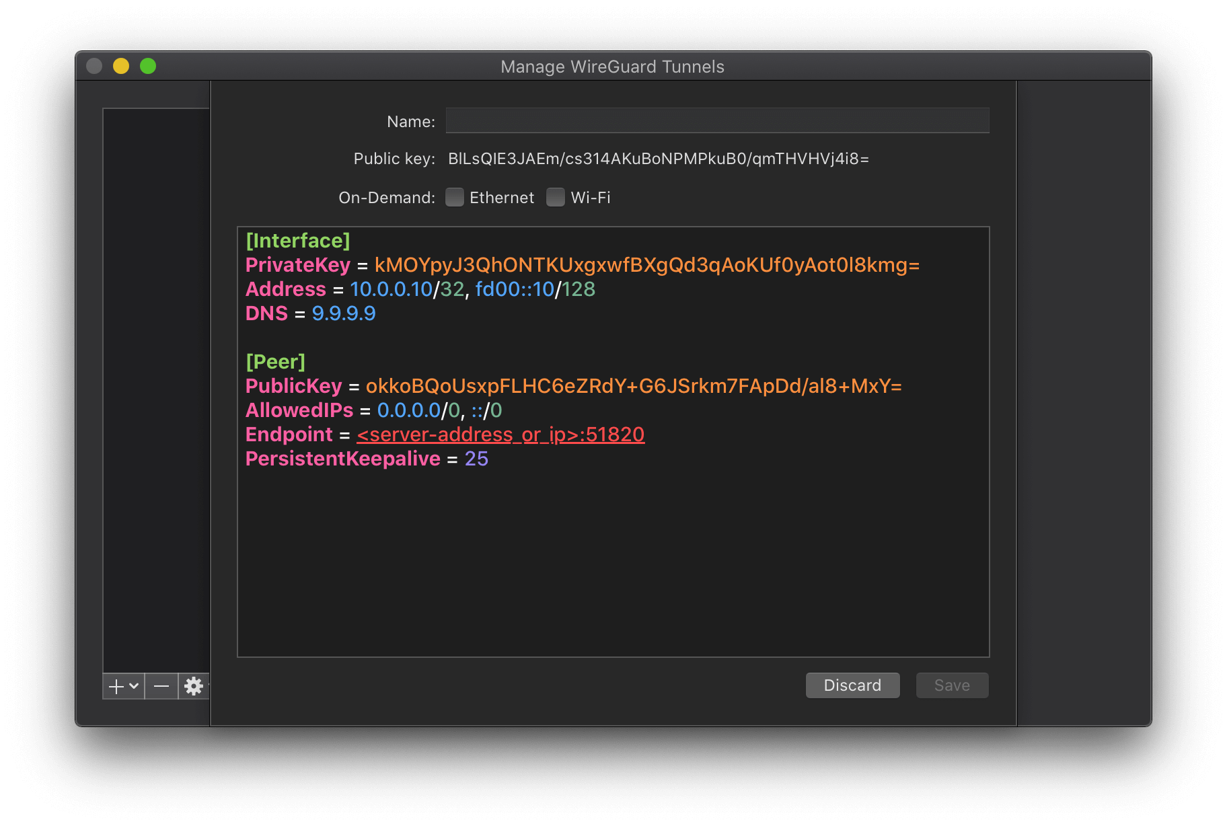Remove tunnel with the minus button

(x=161, y=686)
